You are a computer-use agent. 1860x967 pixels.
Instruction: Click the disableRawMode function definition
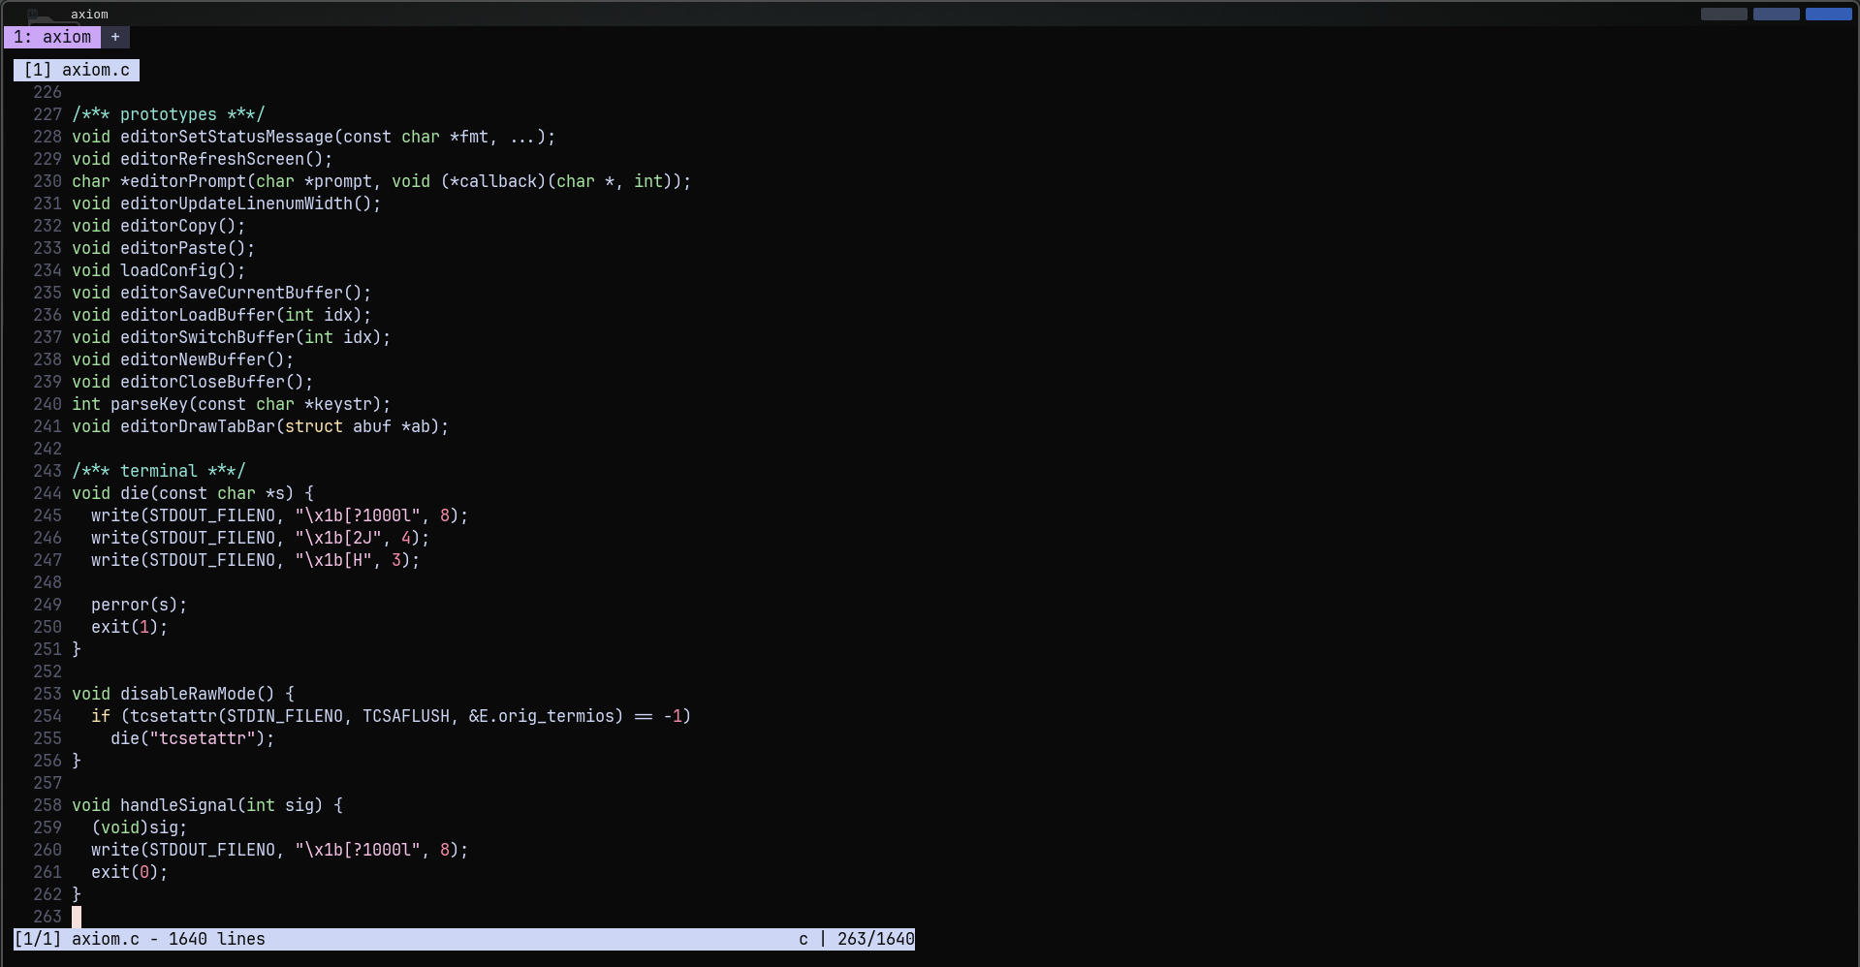182,694
